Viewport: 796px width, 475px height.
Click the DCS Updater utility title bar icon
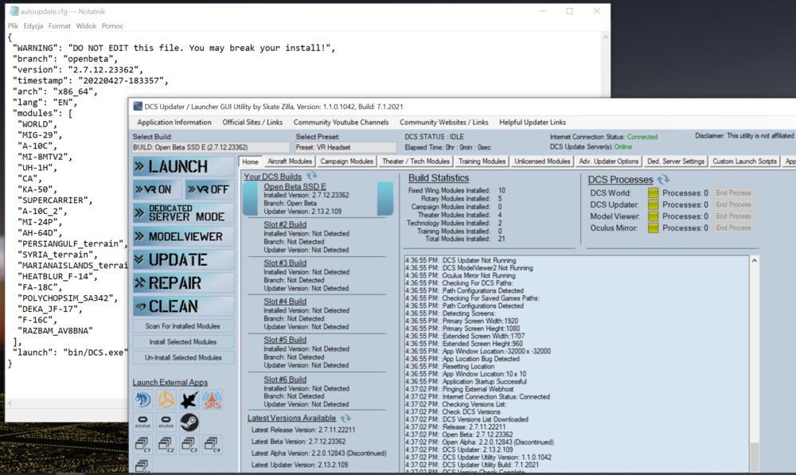click(138, 106)
